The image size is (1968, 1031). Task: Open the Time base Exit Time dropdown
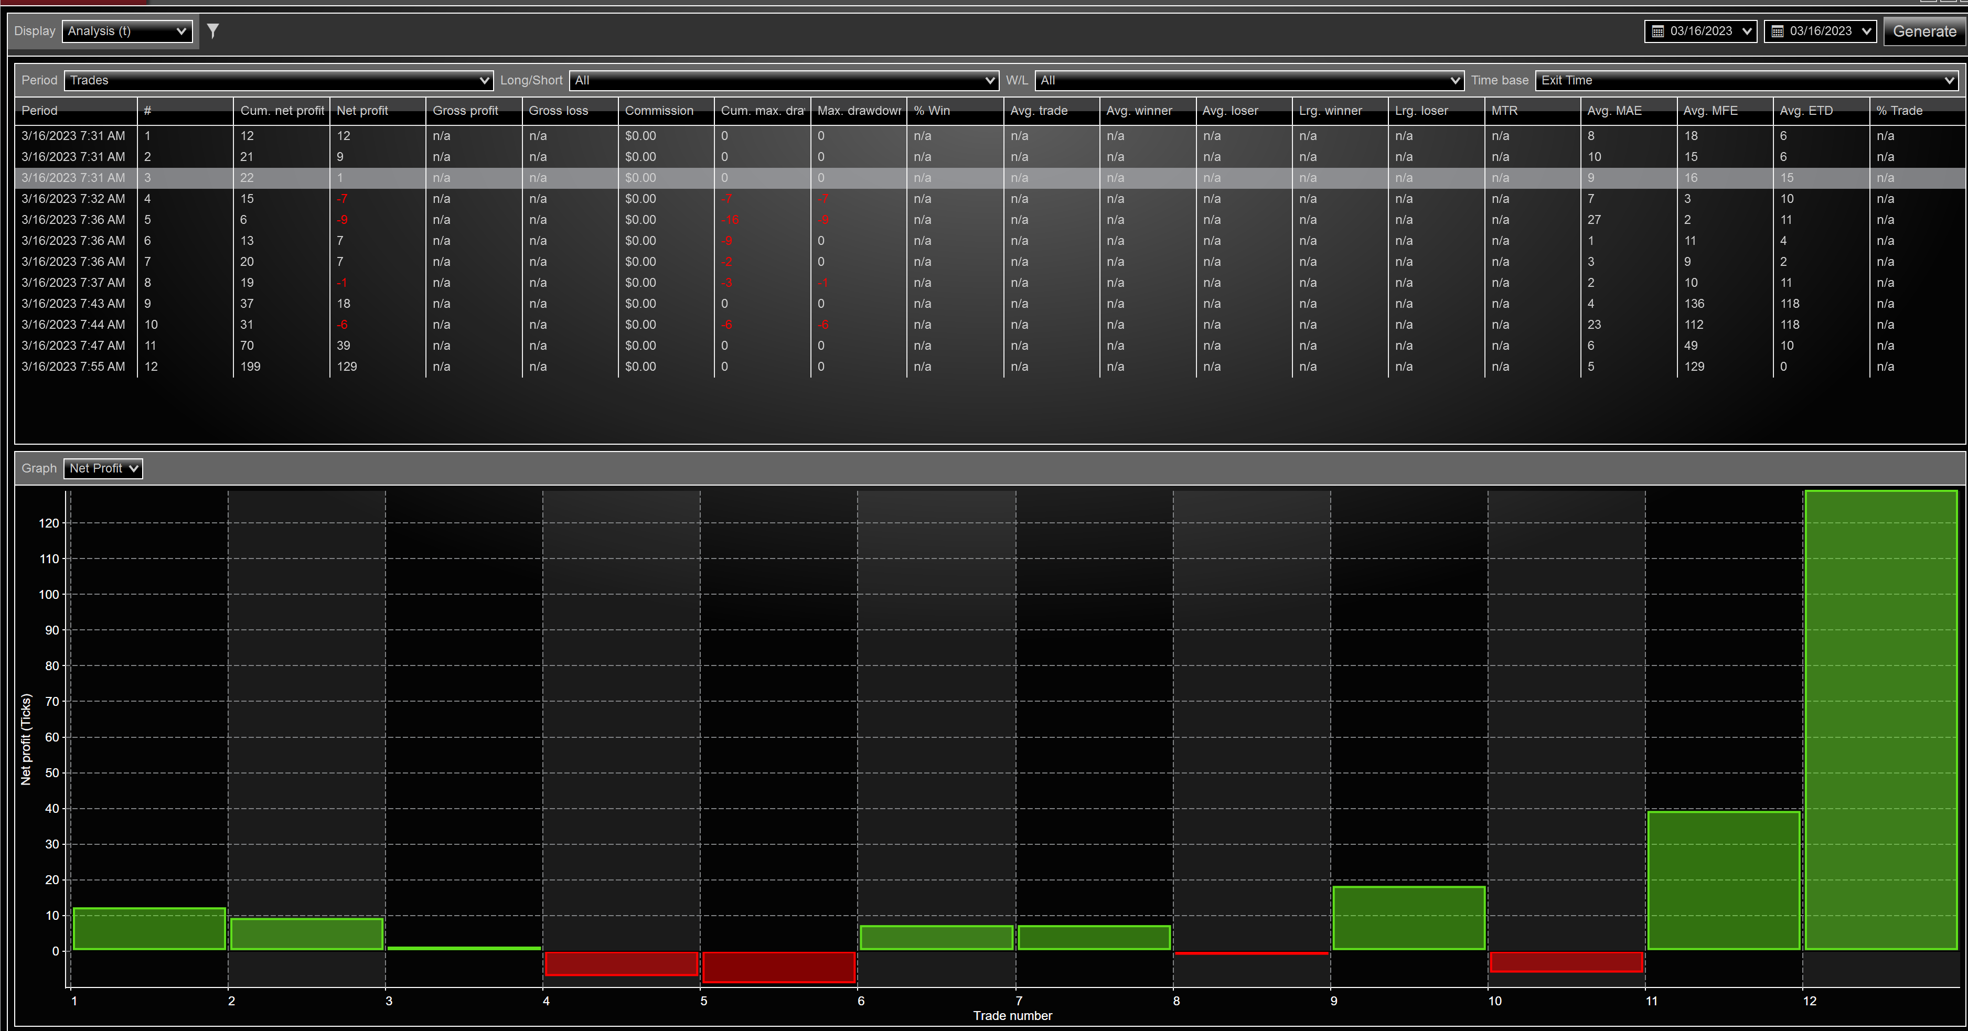1747,80
